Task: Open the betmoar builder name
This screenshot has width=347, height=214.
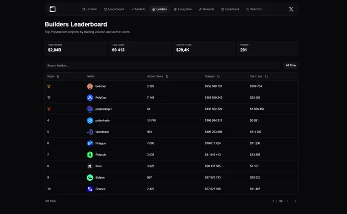Action: click(101, 86)
